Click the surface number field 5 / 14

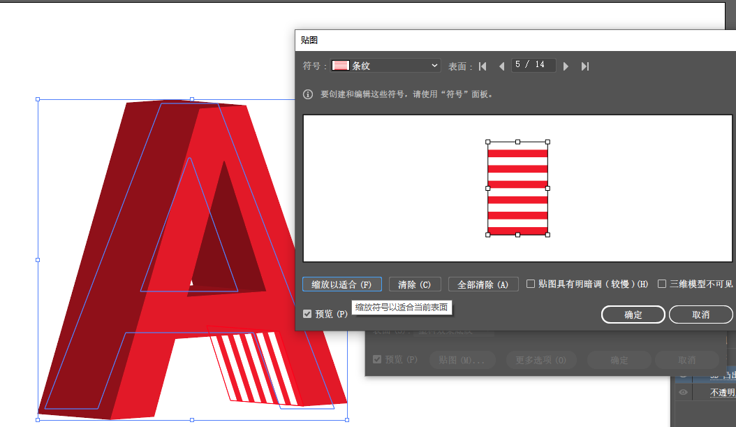533,65
